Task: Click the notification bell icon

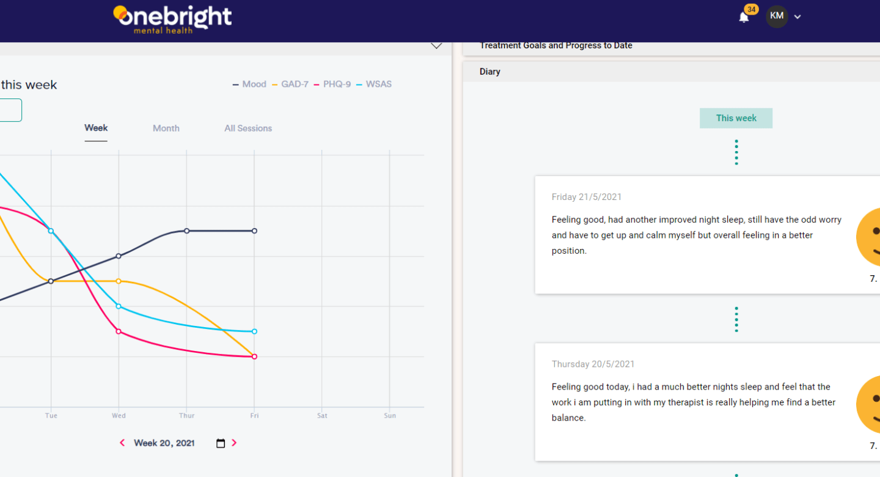Action: pyautogui.click(x=744, y=17)
